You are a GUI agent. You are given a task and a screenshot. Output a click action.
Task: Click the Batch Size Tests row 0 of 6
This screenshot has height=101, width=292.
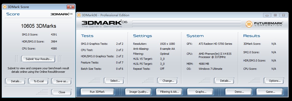click(102, 69)
